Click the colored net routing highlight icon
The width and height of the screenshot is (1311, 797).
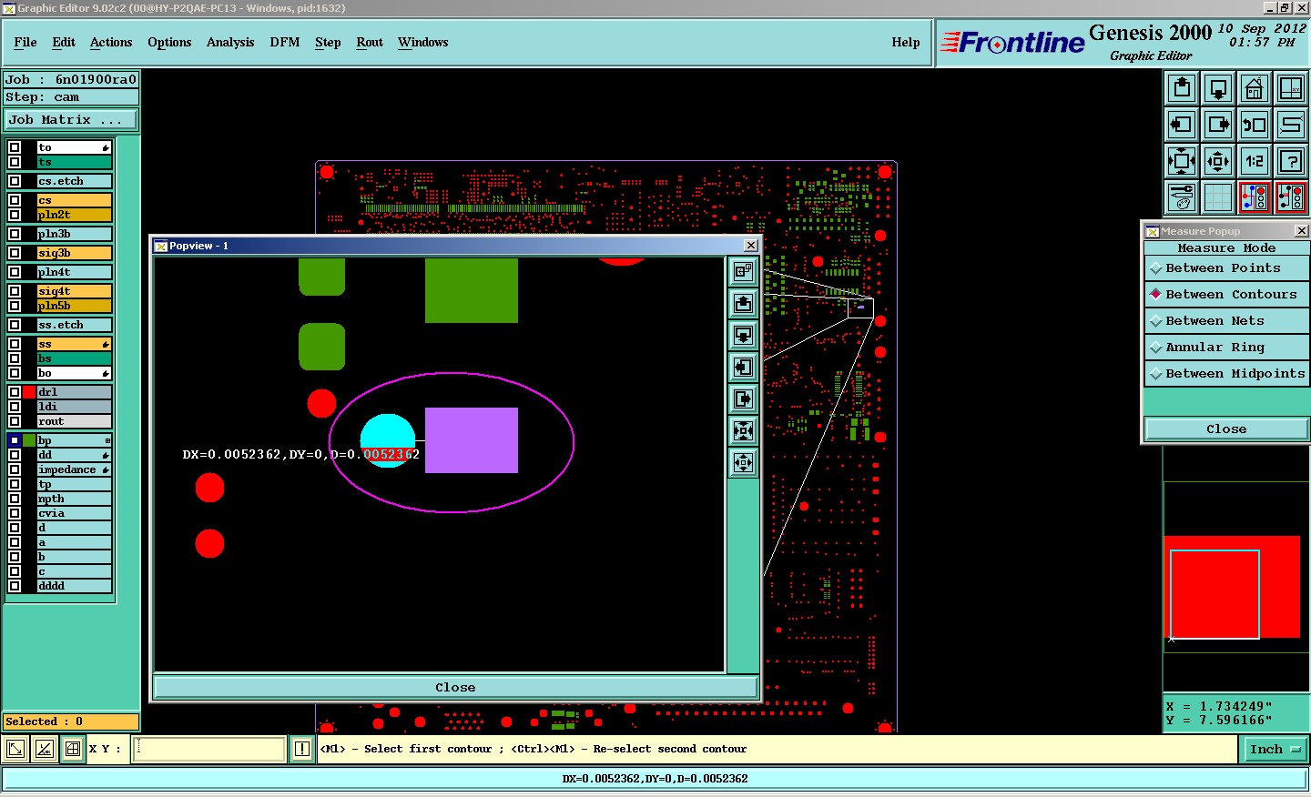[x=1255, y=197]
